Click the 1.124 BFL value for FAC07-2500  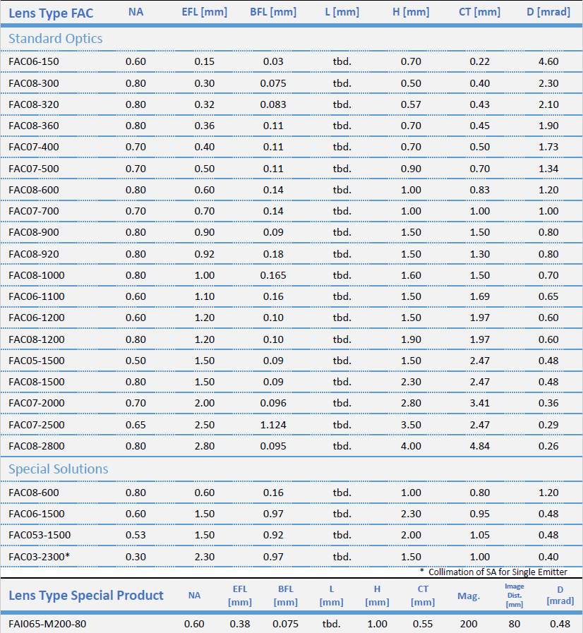(273, 425)
